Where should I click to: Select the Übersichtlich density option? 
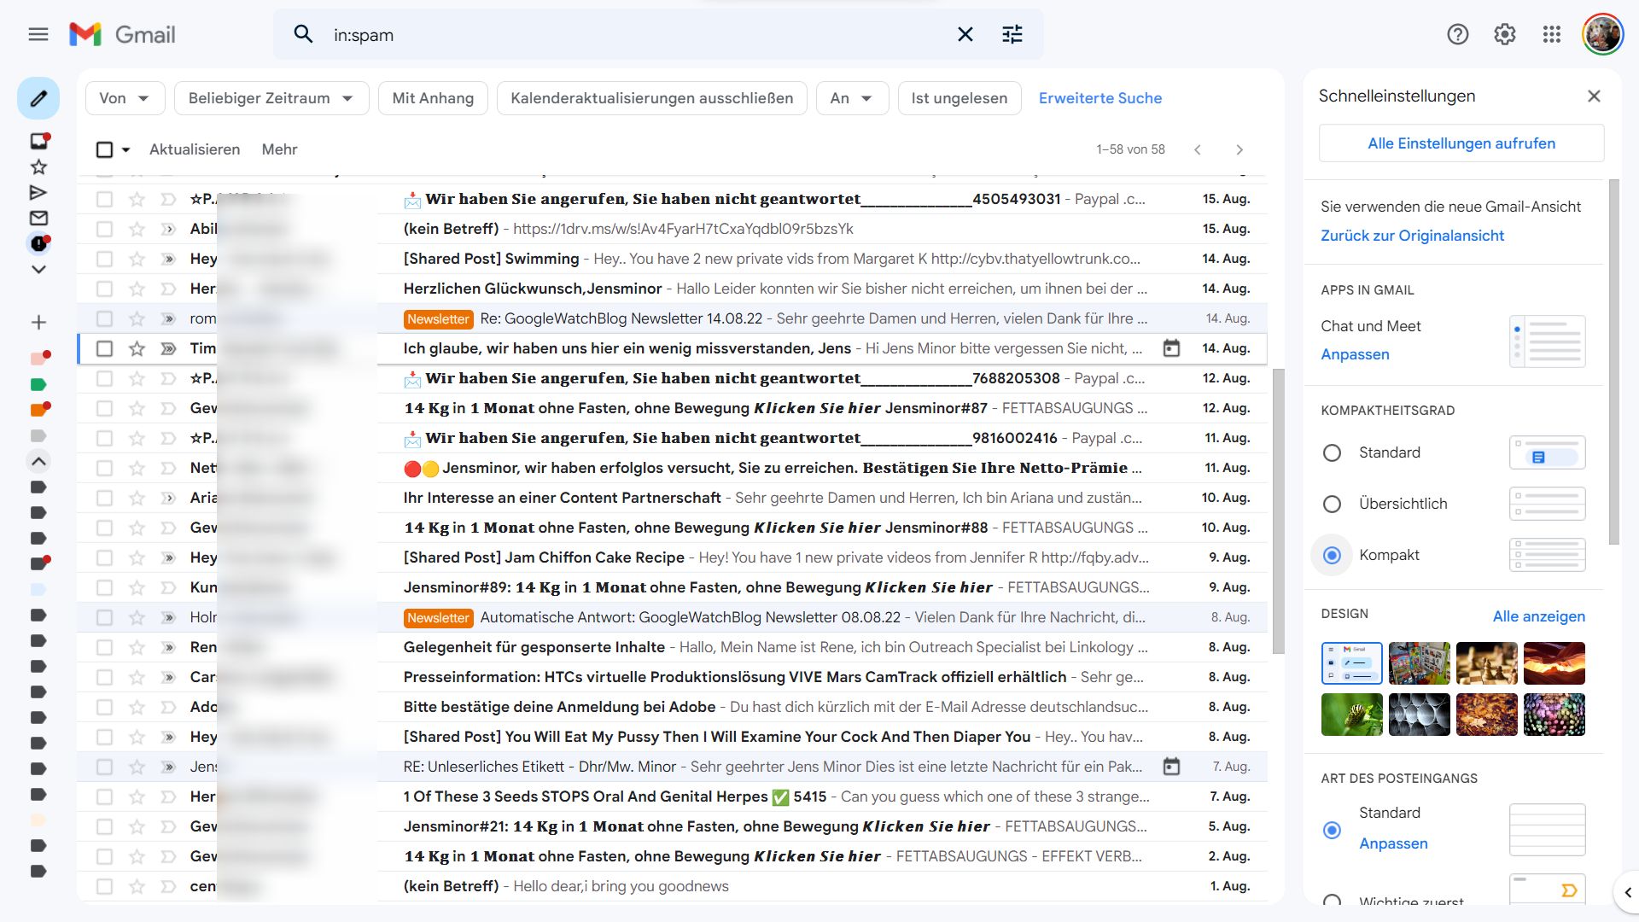click(1332, 505)
